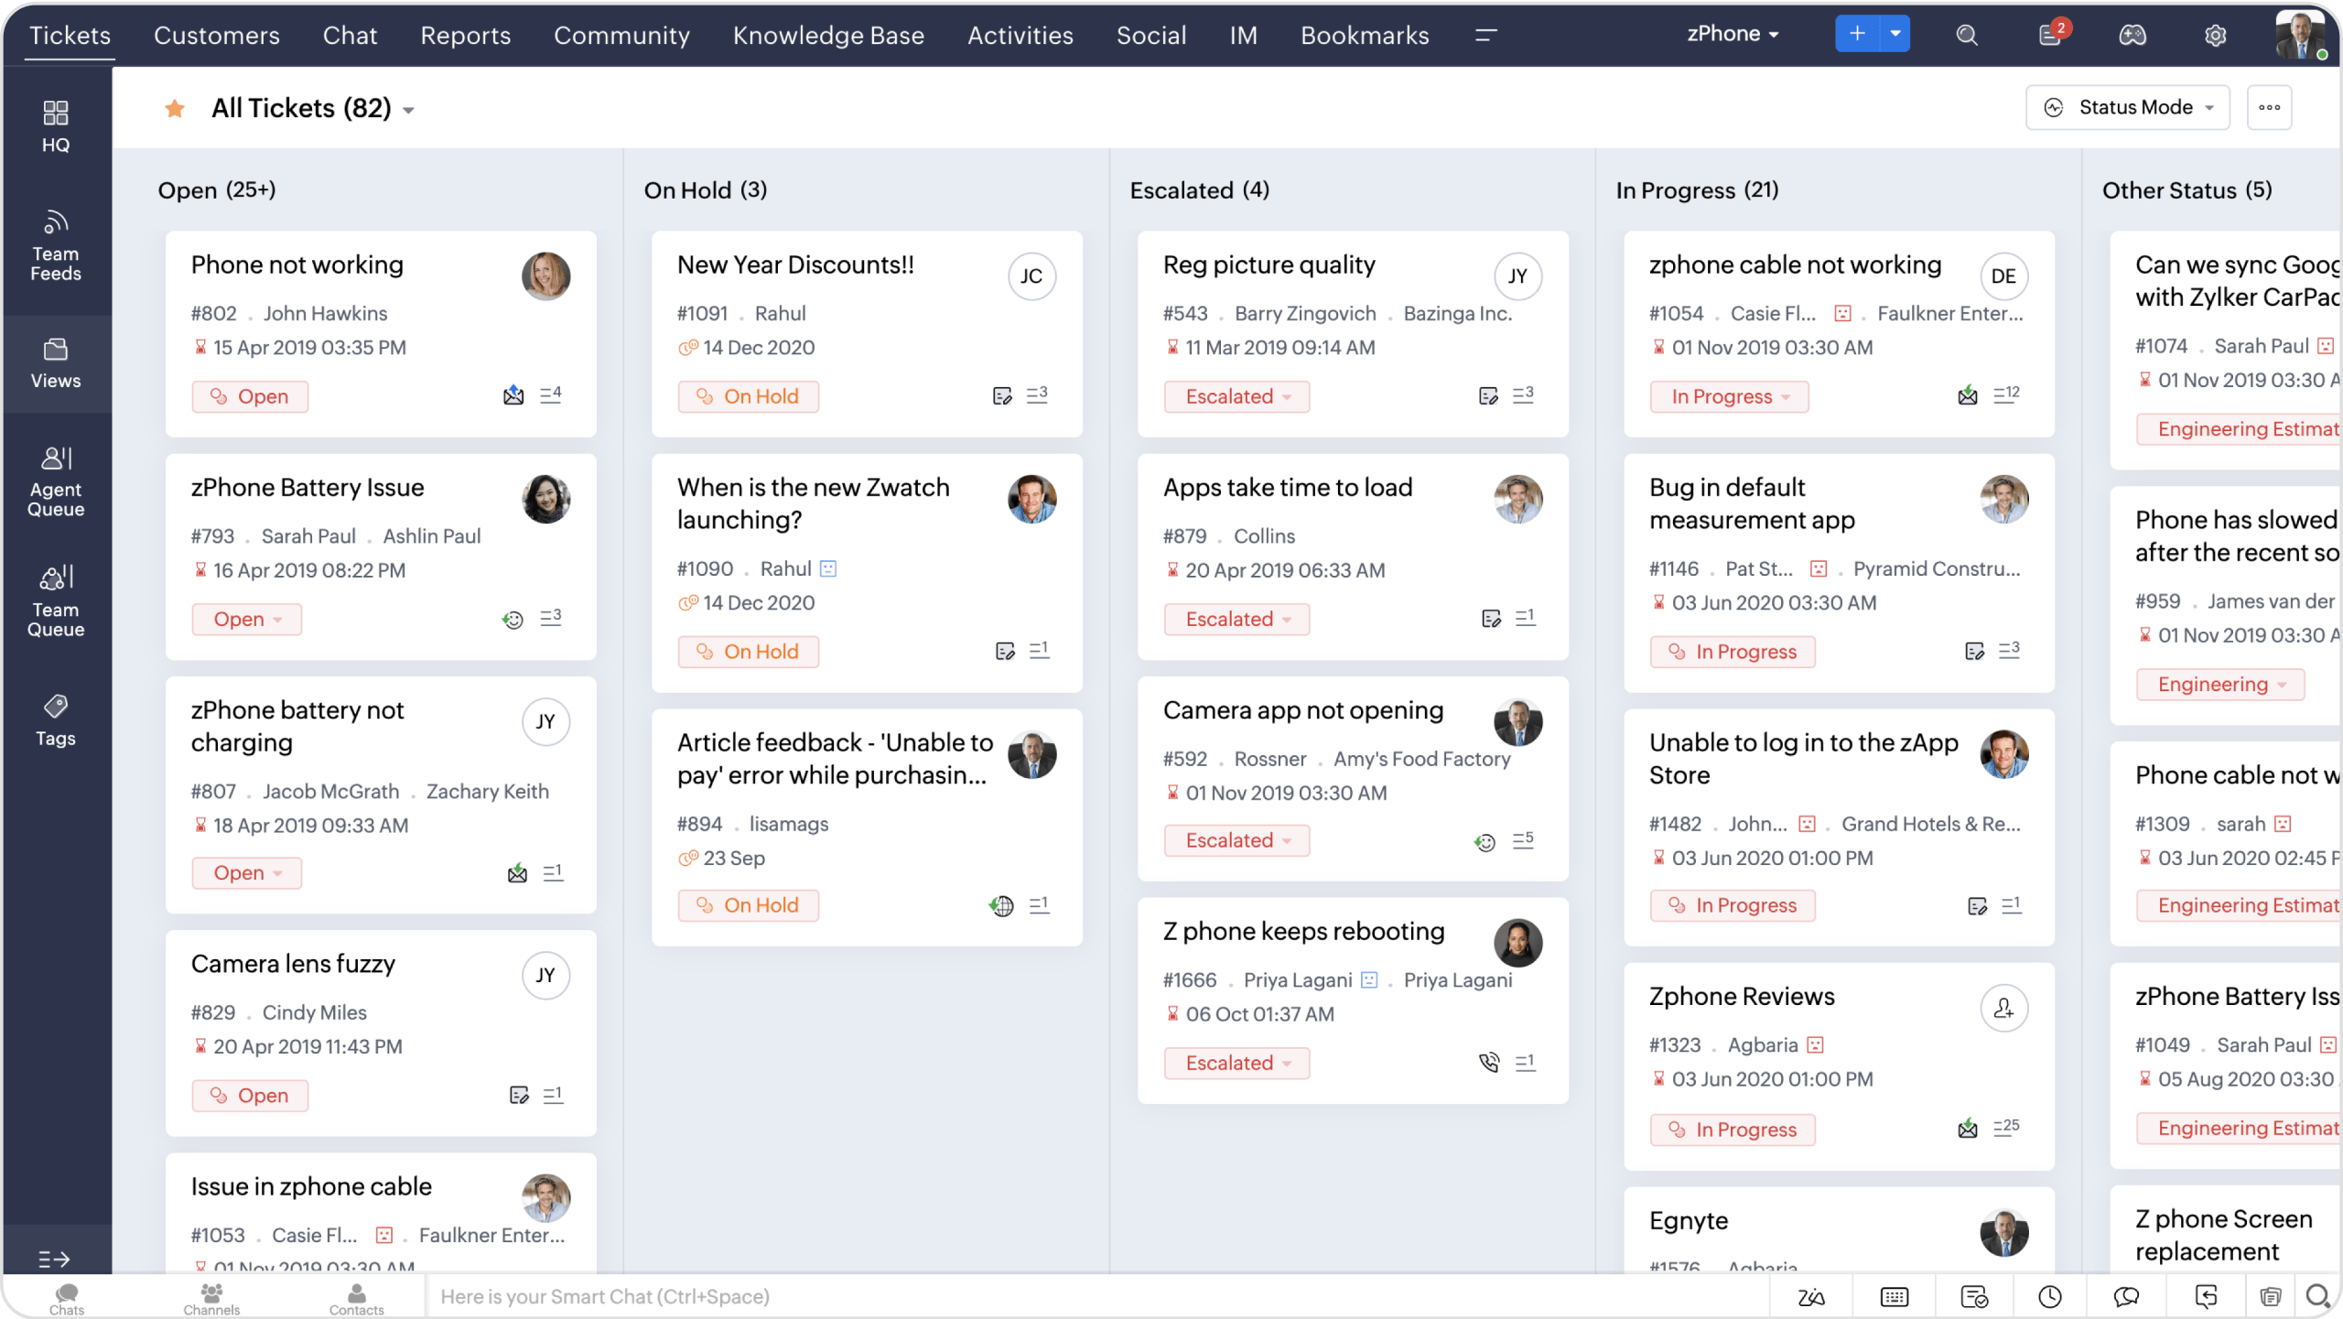The height and width of the screenshot is (1319, 2343).
Task: Toggle In Progress on zphone cable ticket
Action: [1730, 395]
